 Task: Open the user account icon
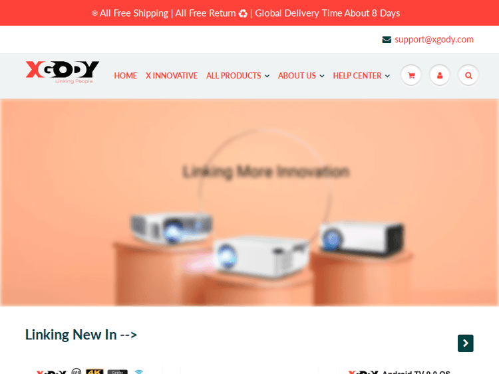tap(440, 75)
